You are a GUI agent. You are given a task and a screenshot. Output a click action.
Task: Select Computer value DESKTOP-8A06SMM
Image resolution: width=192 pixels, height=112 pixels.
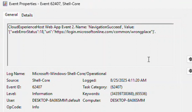(127, 100)
